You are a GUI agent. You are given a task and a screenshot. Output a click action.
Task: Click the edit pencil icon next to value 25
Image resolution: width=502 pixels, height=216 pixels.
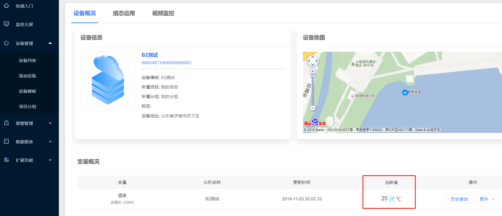392,199
